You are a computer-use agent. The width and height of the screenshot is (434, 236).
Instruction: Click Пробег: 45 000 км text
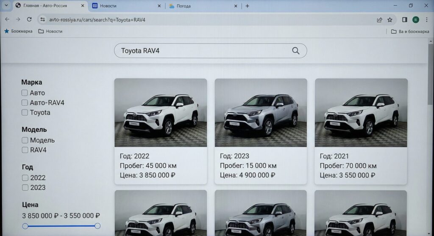[x=148, y=165]
